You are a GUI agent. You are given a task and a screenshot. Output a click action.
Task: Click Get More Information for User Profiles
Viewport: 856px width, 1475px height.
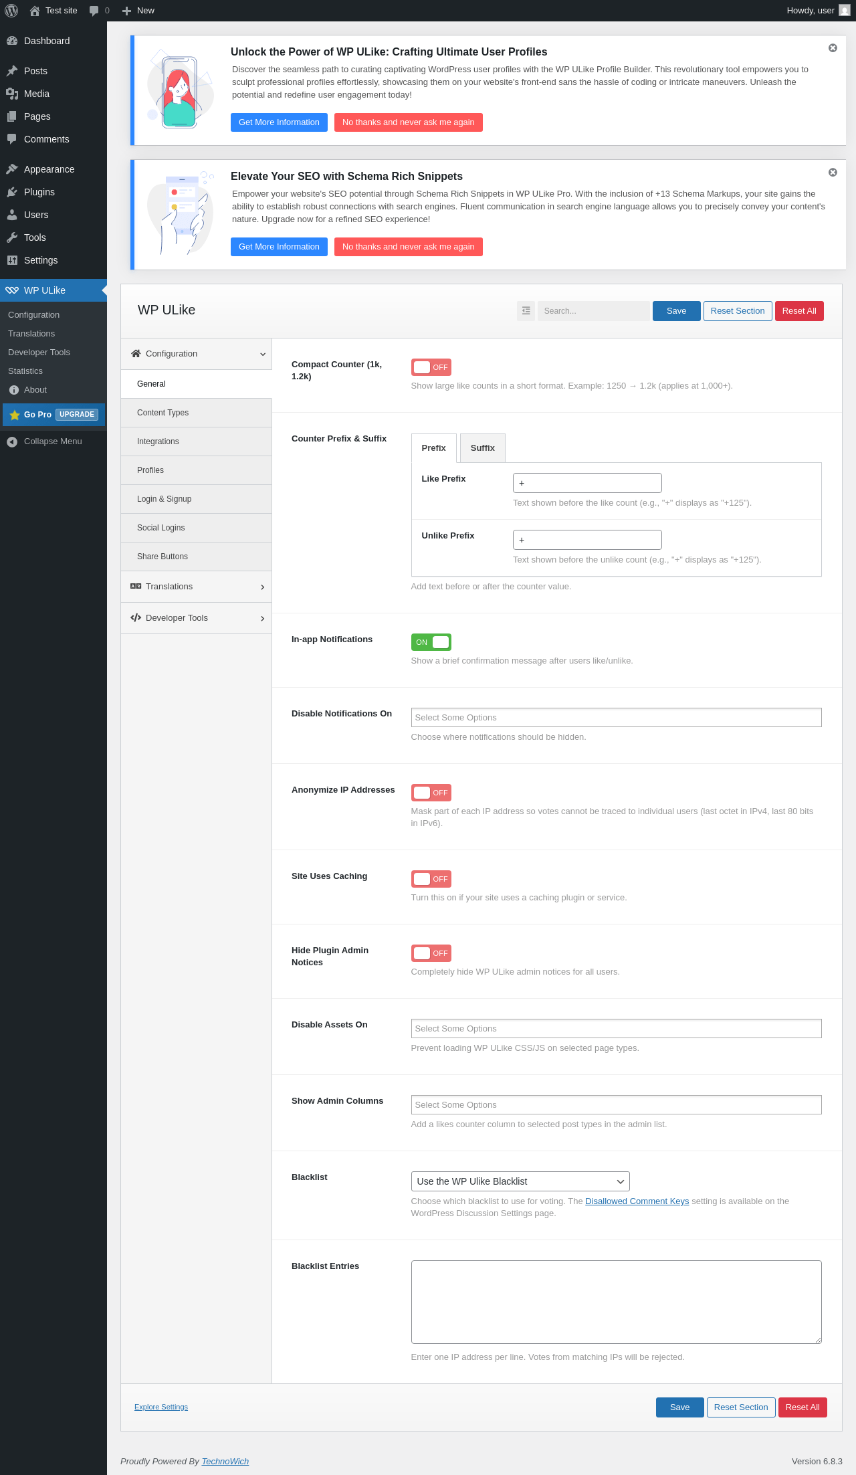coord(279,122)
